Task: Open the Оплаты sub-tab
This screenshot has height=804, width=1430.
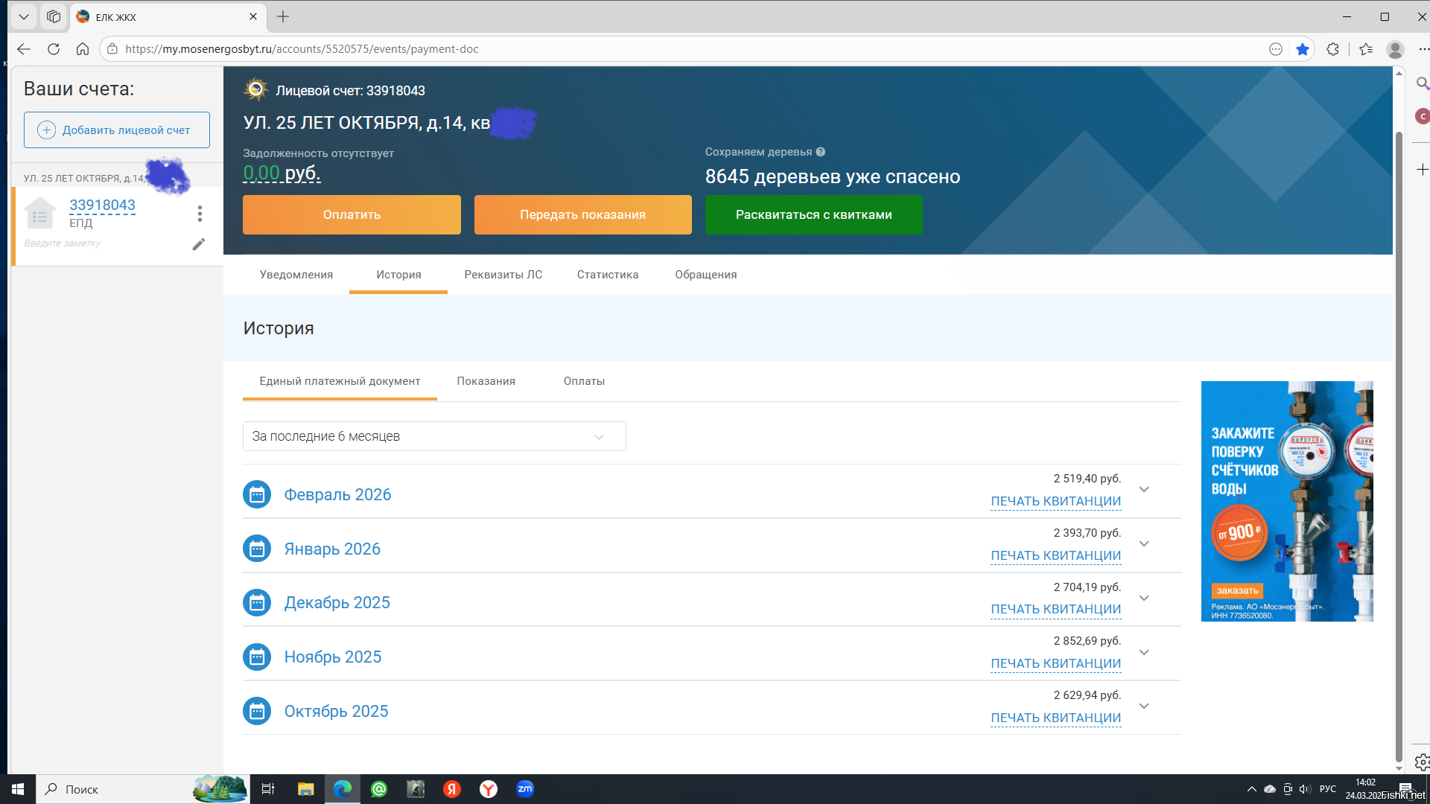Action: (584, 381)
